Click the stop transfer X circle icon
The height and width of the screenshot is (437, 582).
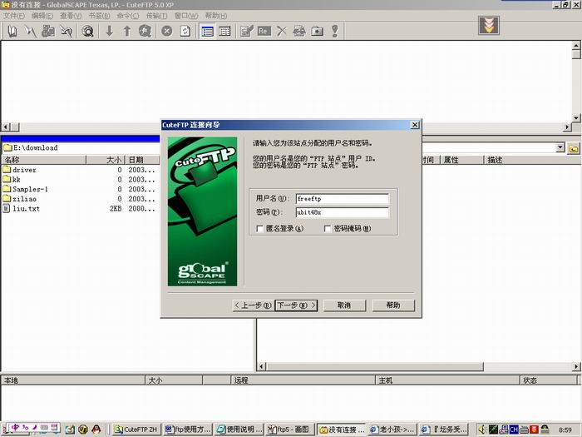pos(167,32)
